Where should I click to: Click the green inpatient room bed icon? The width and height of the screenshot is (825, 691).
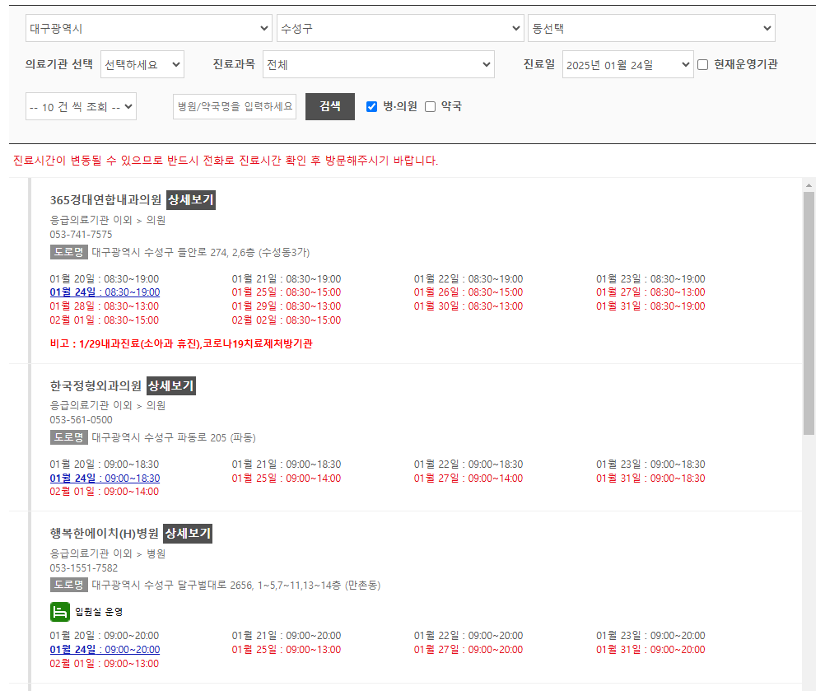60,612
